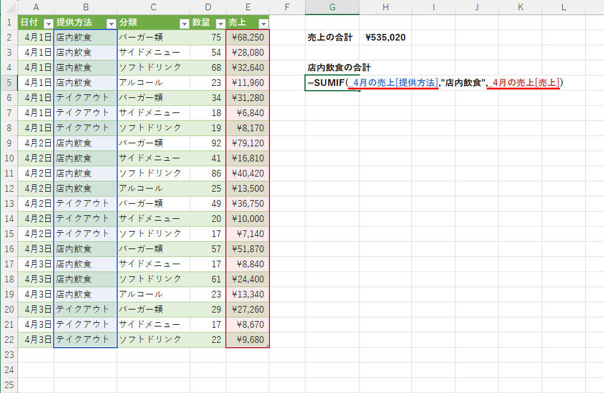This screenshot has height=393, width=604.
Task: Select the quantity cell showing 92
Action: coord(208,143)
